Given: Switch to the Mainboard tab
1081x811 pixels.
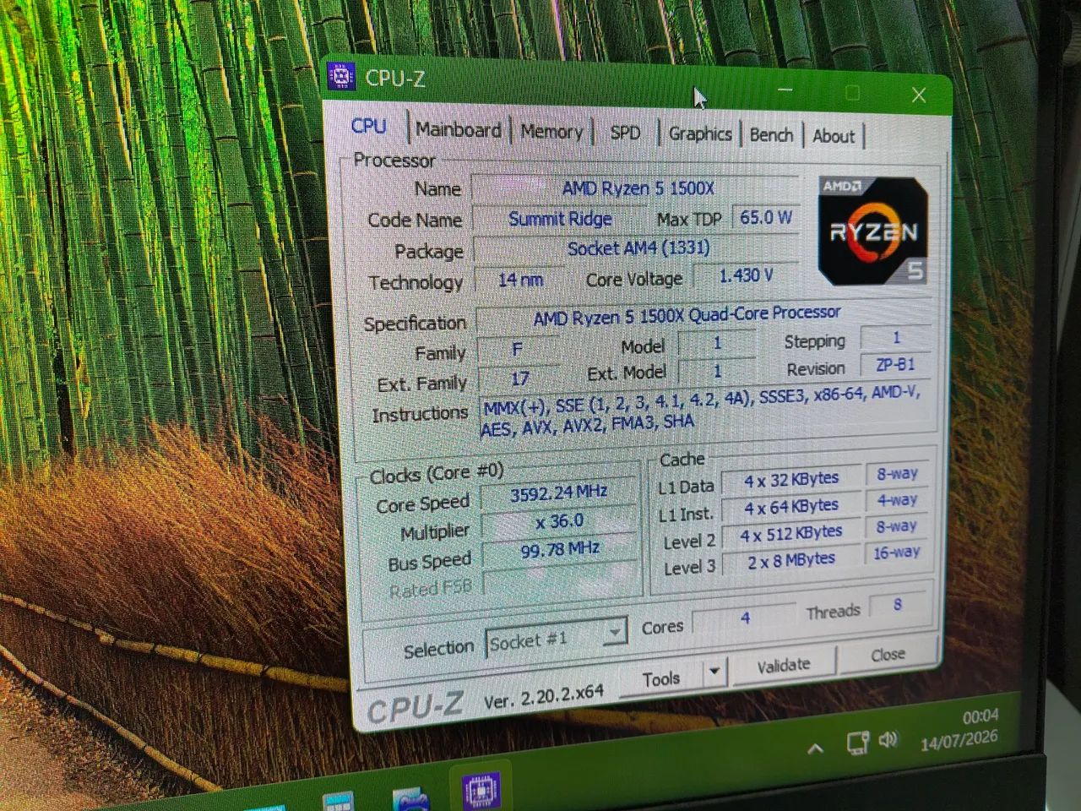Looking at the screenshot, I should 459,130.
